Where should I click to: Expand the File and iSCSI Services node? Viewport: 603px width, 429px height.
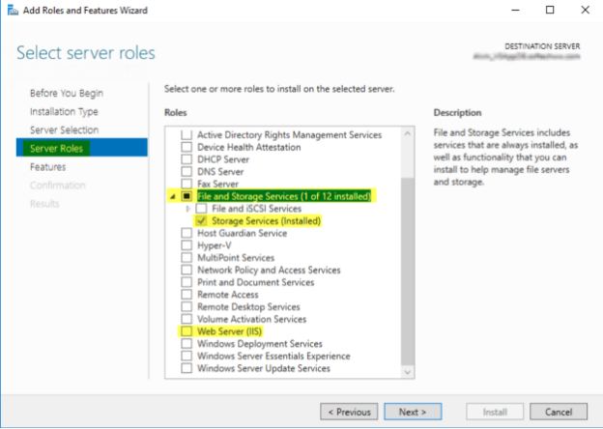coord(188,209)
